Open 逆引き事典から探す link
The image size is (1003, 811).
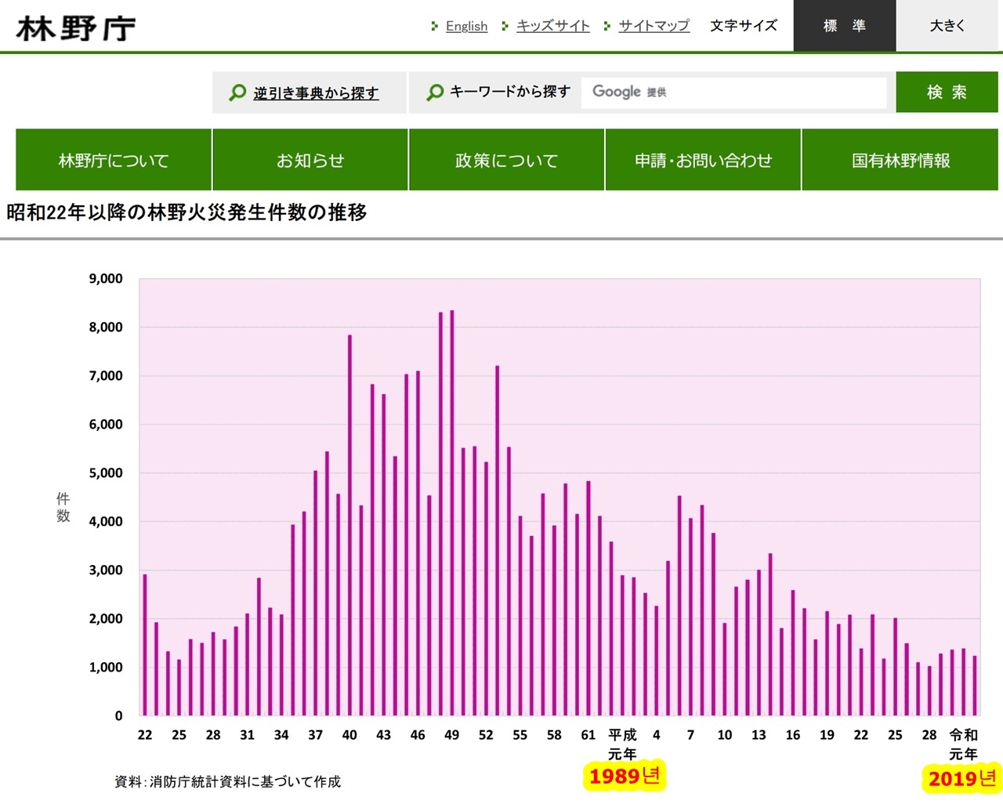tap(316, 93)
